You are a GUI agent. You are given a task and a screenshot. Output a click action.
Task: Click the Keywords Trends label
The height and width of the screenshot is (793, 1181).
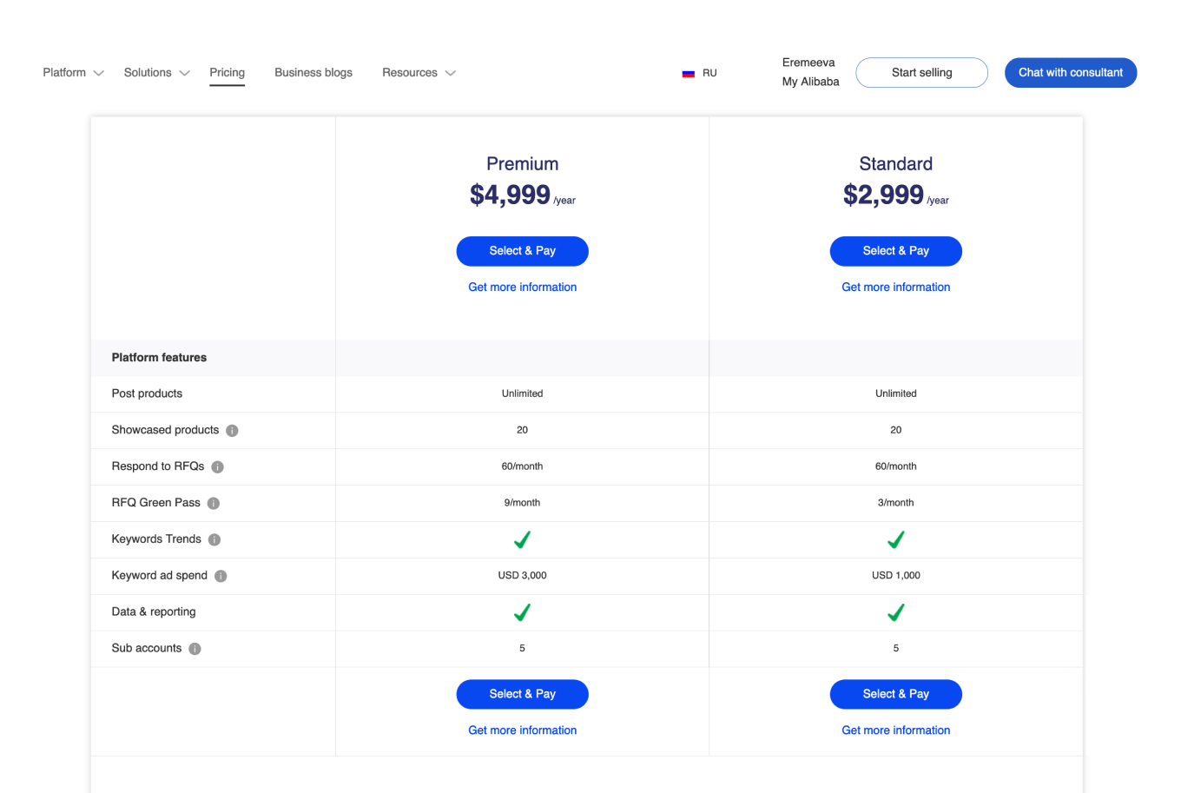pos(156,539)
